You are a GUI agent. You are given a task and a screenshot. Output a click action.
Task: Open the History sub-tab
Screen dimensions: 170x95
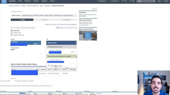[x=41, y=6]
